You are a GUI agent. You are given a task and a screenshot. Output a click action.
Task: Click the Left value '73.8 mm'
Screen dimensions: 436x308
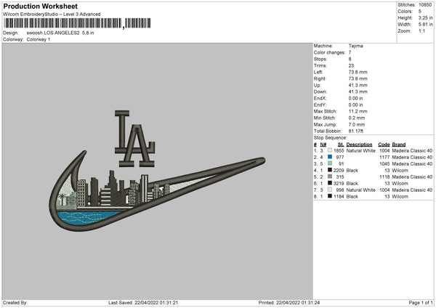pos(358,72)
